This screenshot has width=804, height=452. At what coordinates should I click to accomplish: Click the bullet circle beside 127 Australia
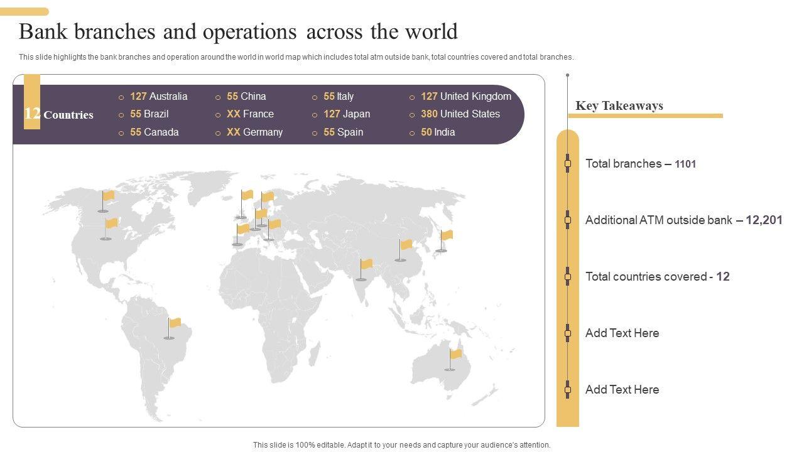(x=121, y=97)
